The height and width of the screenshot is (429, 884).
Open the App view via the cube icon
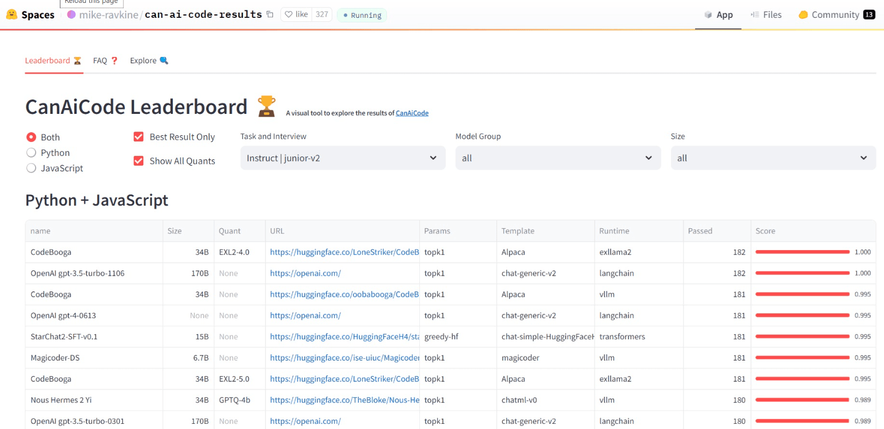708,15
